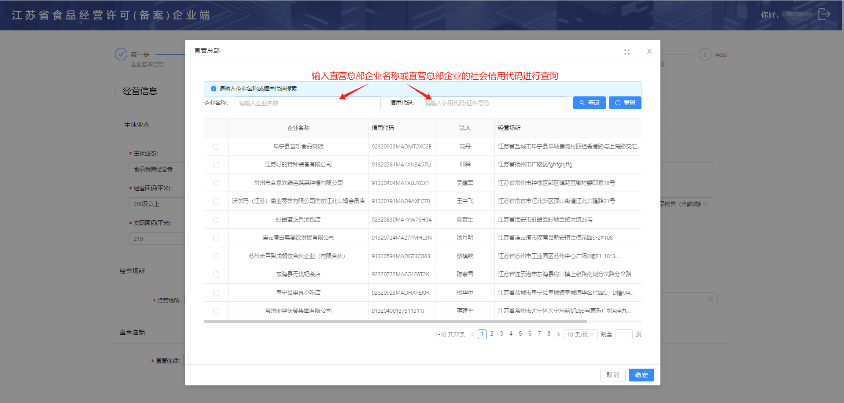Jump to page 8 of results

pos(549,334)
